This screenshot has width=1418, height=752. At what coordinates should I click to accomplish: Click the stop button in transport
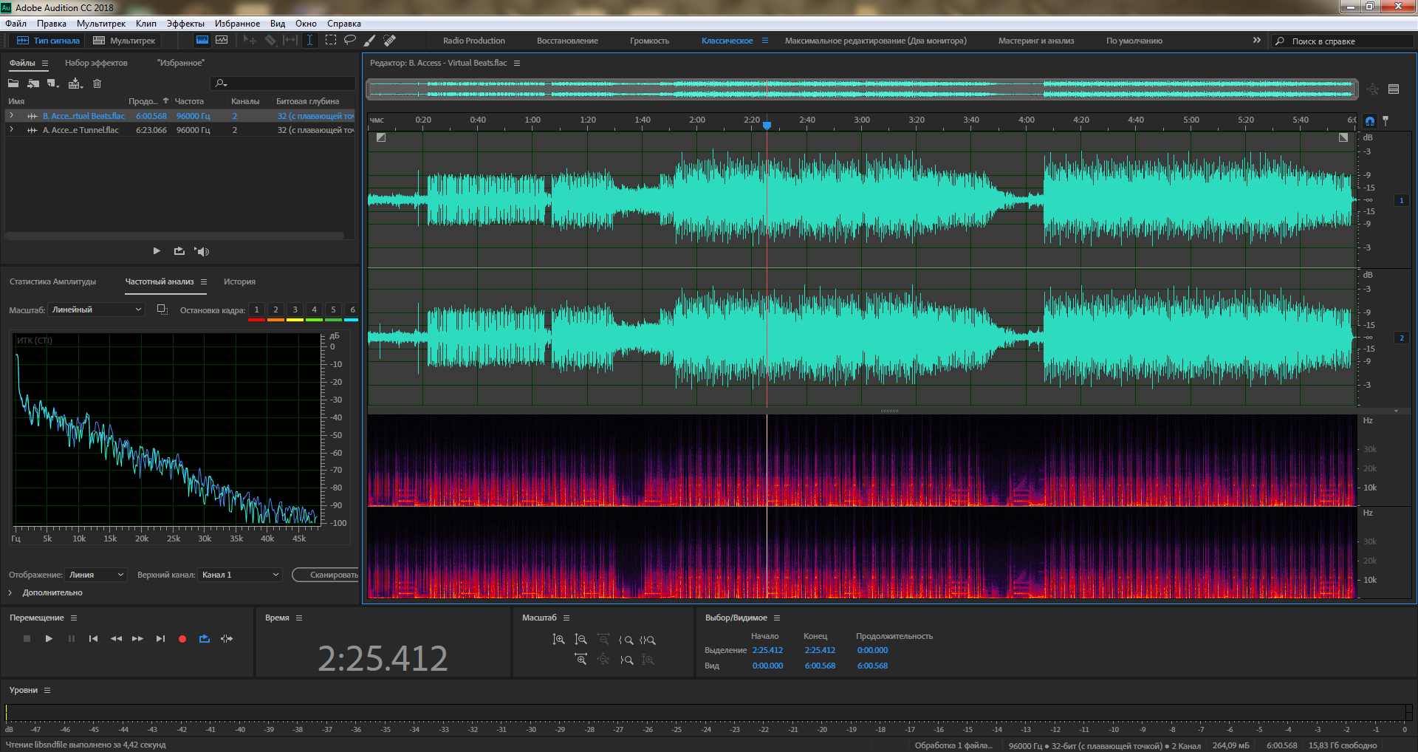27,639
